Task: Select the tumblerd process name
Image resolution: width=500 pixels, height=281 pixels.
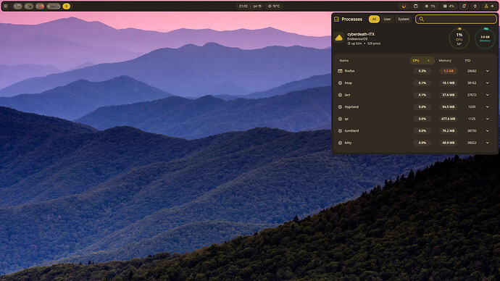Action: point(351,131)
